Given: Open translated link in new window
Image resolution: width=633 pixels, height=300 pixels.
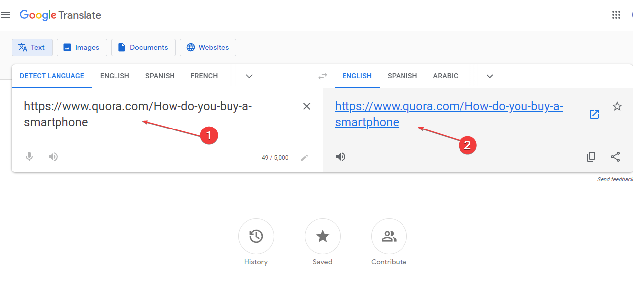Looking at the screenshot, I should click(594, 114).
